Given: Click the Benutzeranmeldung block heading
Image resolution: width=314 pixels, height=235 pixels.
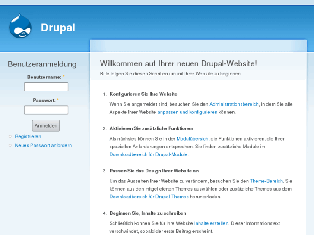Looking at the screenshot, I should point(42,64).
